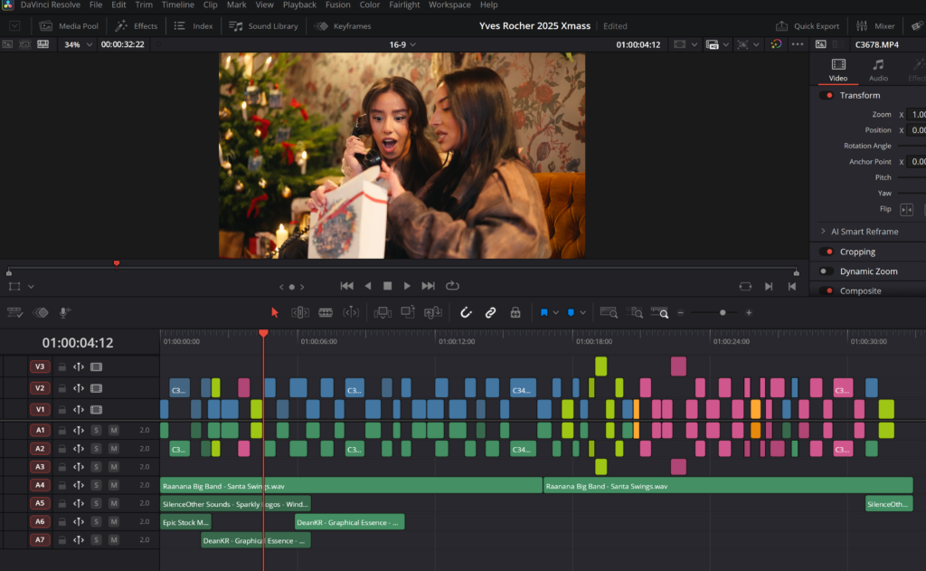The width and height of the screenshot is (926, 571).
Task: Click the position lock padlock icon
Action: click(515, 312)
